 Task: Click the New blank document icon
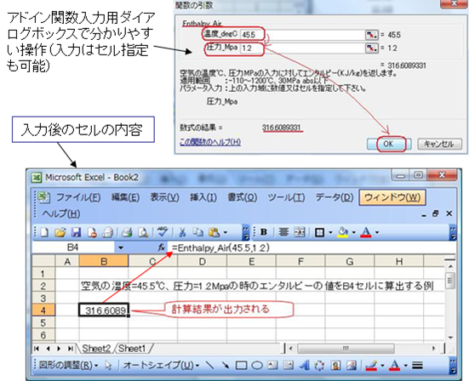click(x=44, y=232)
